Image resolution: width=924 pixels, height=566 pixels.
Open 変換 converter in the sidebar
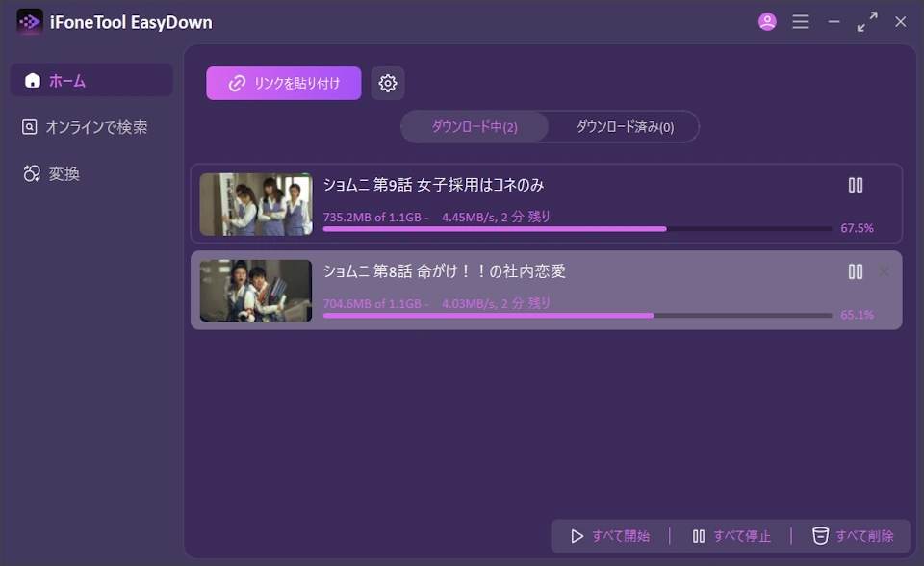pyautogui.click(x=91, y=173)
